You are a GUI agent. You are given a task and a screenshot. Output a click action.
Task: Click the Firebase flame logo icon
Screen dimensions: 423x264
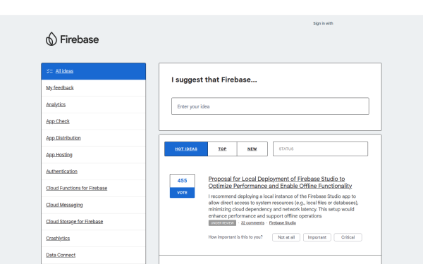click(51, 39)
